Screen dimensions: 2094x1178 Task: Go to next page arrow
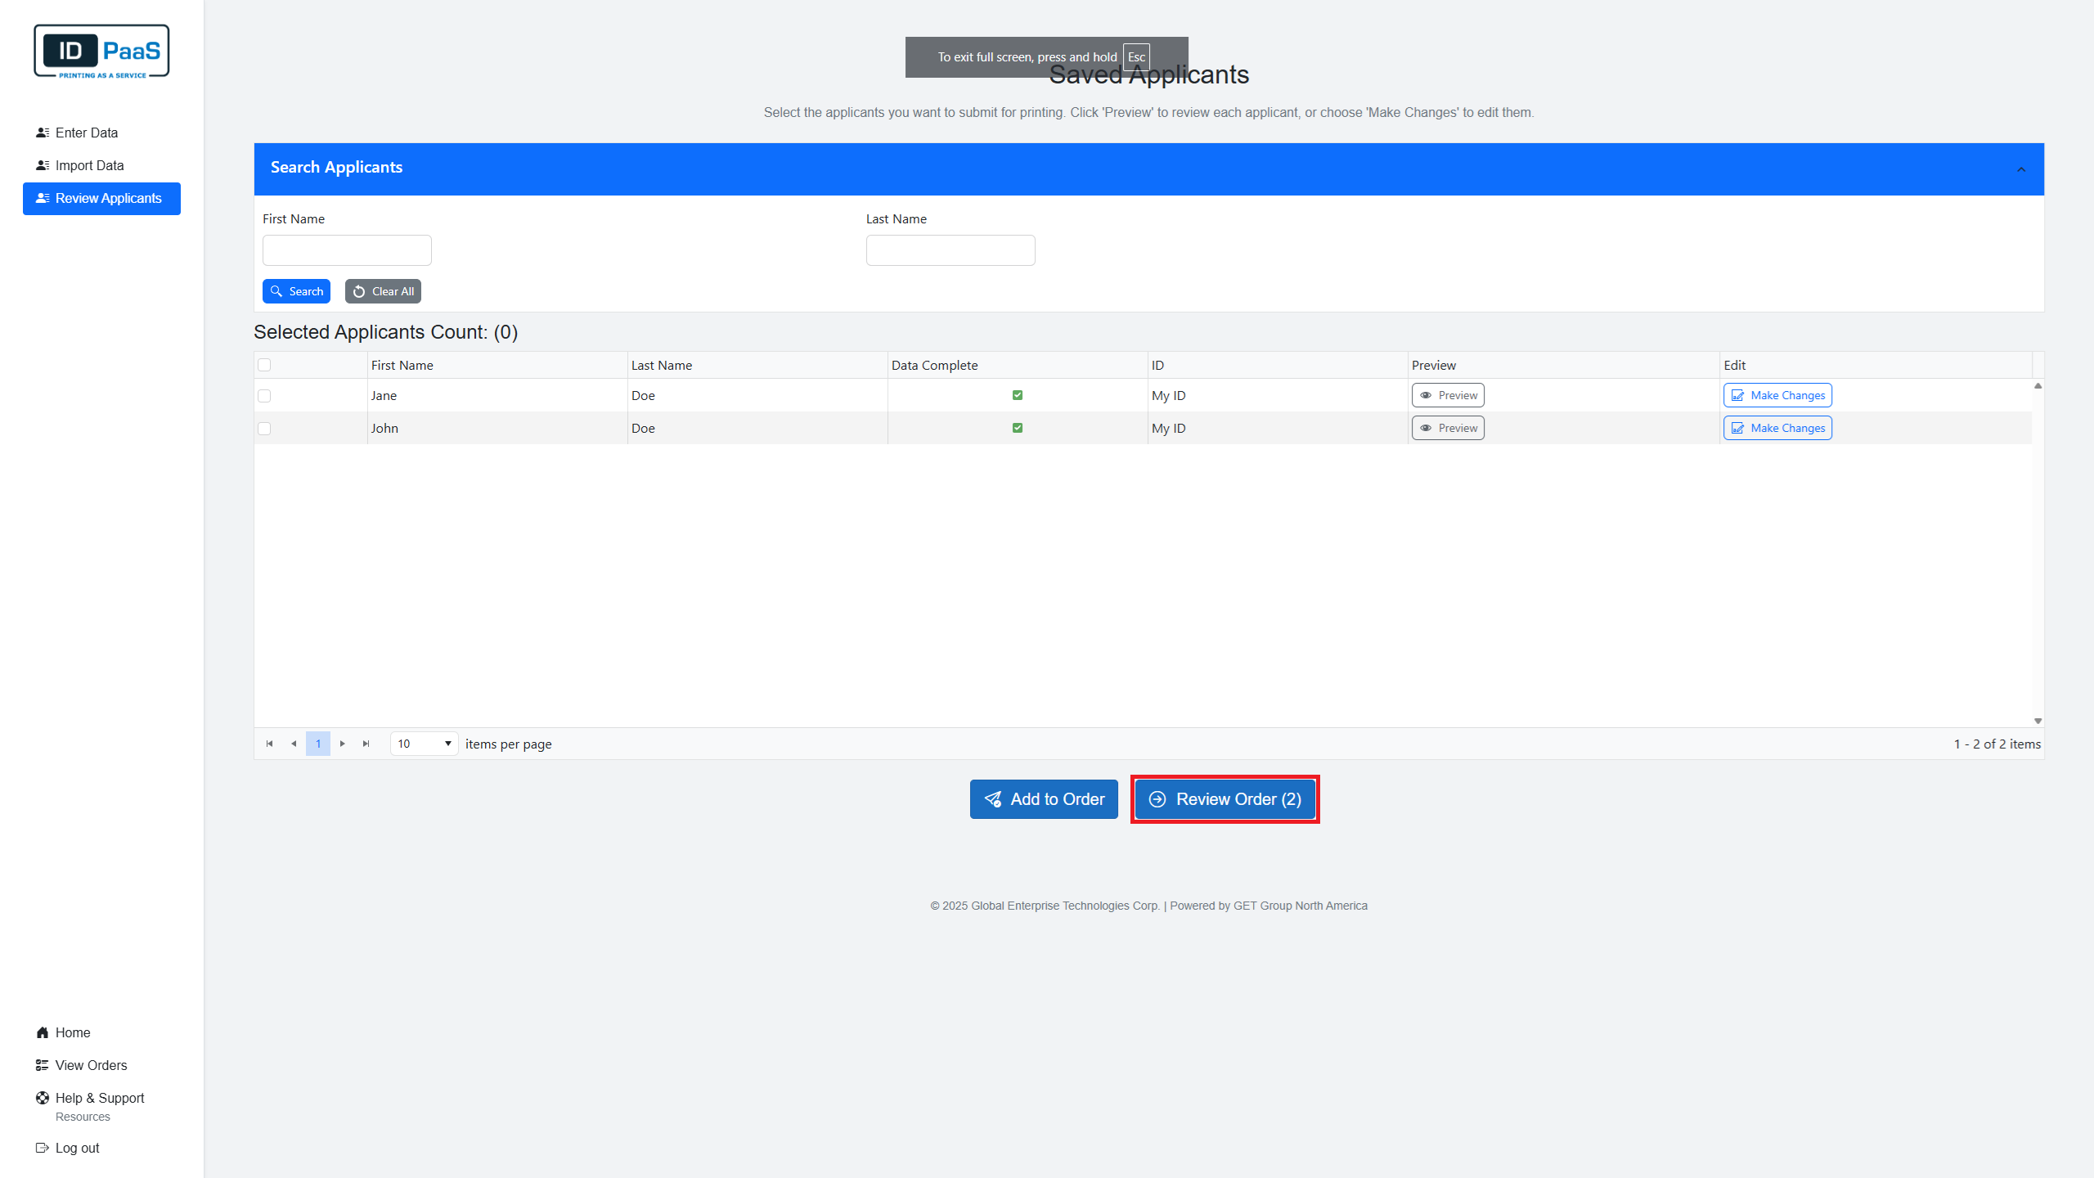pos(343,744)
